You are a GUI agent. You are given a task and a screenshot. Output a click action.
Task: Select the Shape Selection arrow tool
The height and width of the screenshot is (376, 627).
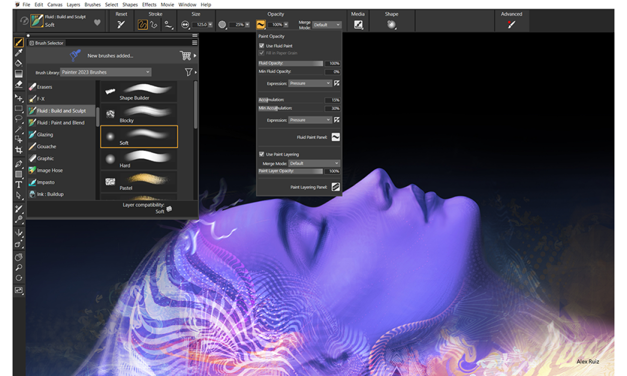coord(19,195)
